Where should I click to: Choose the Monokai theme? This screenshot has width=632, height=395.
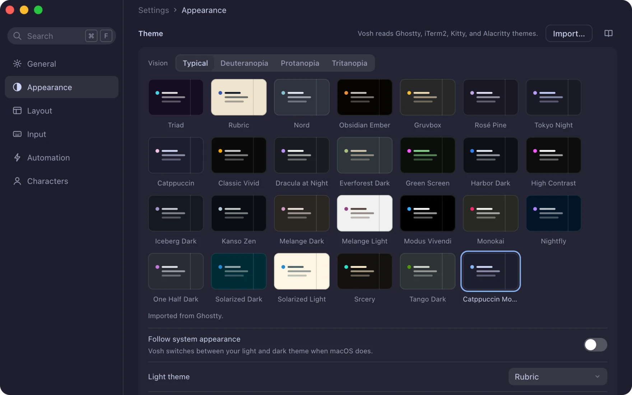tap(491, 213)
